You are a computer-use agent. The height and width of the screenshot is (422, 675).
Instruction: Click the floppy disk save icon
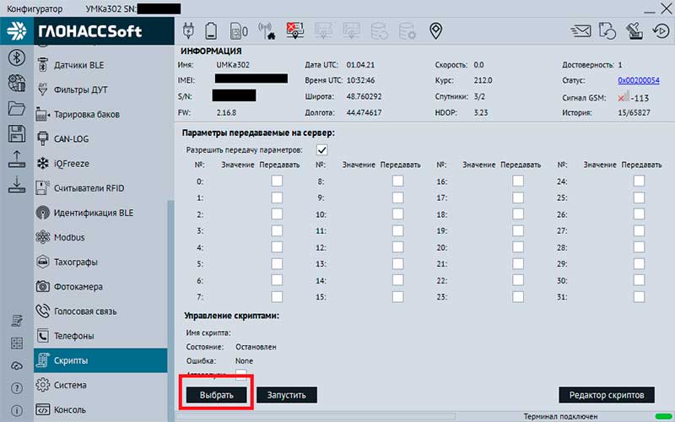(x=17, y=133)
